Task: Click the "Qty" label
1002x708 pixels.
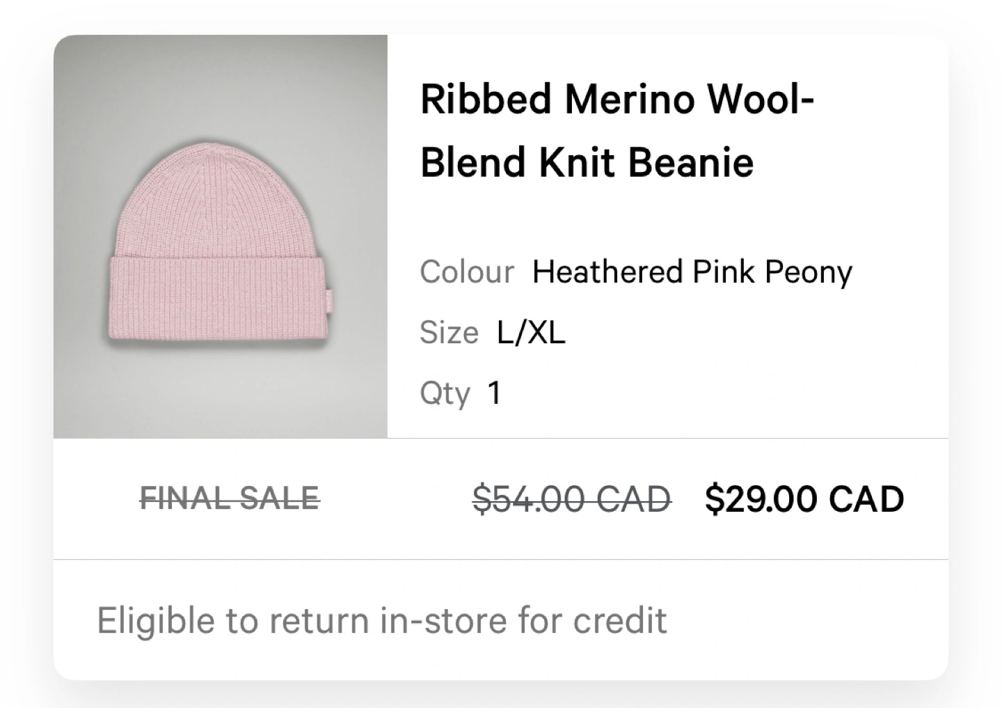Action: pos(445,393)
